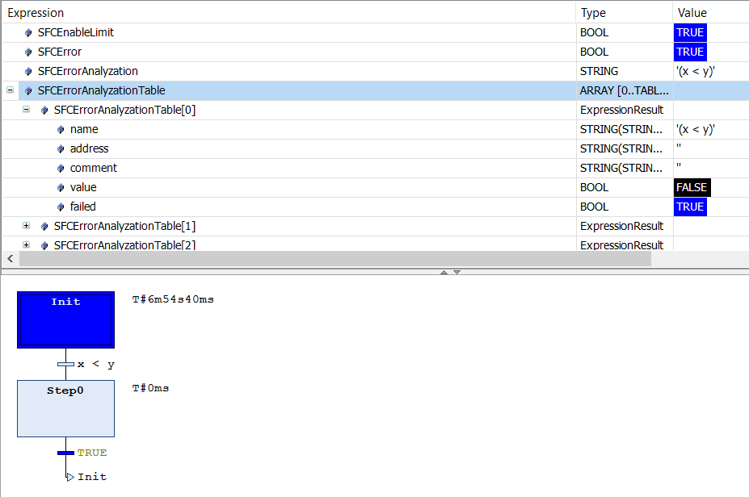Click the variable icon next to comment
The image size is (749, 497).
60,168
